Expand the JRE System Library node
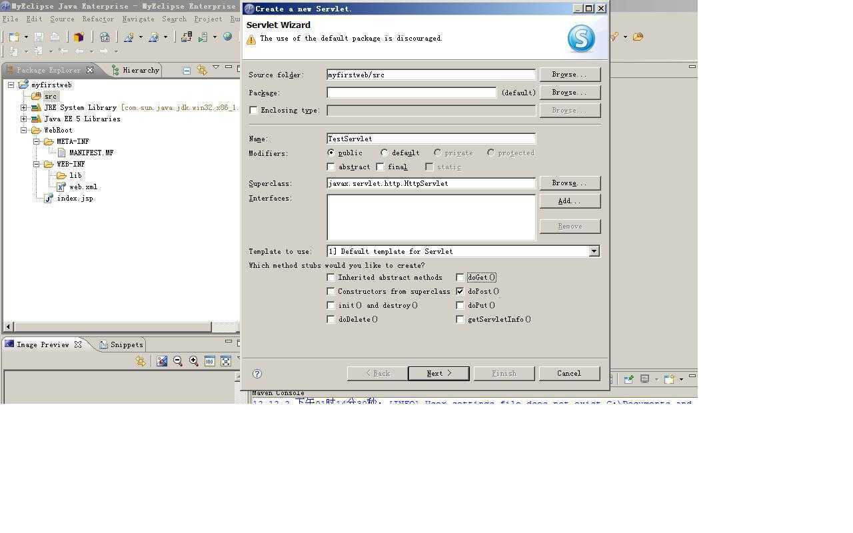Image resolution: width=853 pixels, height=533 pixels. tap(24, 107)
